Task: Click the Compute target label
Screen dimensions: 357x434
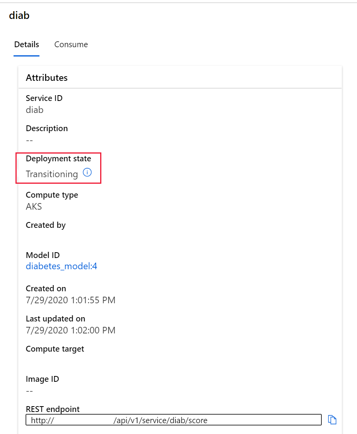Action: point(55,349)
